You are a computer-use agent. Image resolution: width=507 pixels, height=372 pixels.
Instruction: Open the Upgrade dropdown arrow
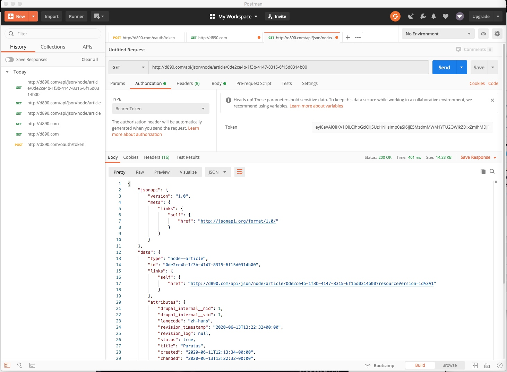pos(498,16)
